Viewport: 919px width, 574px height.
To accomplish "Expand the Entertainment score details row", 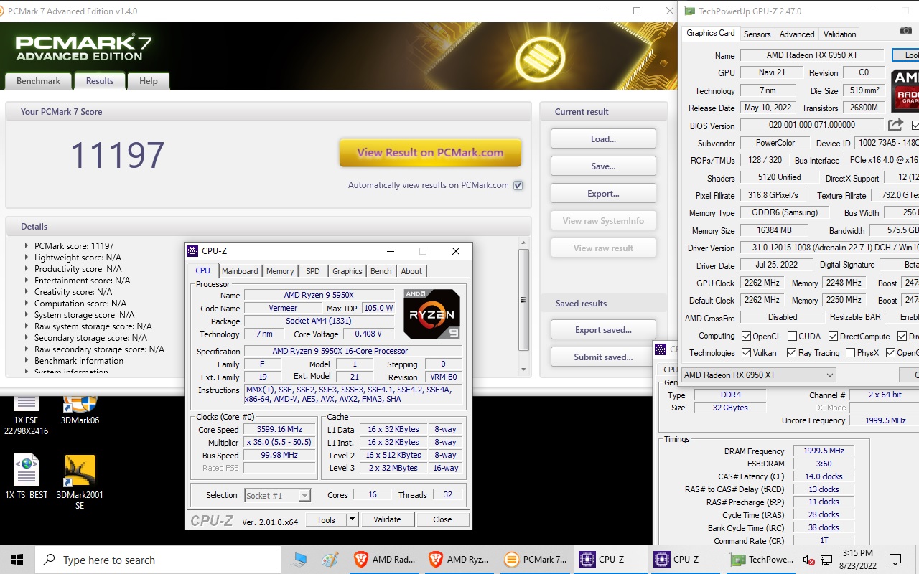I will point(27,281).
